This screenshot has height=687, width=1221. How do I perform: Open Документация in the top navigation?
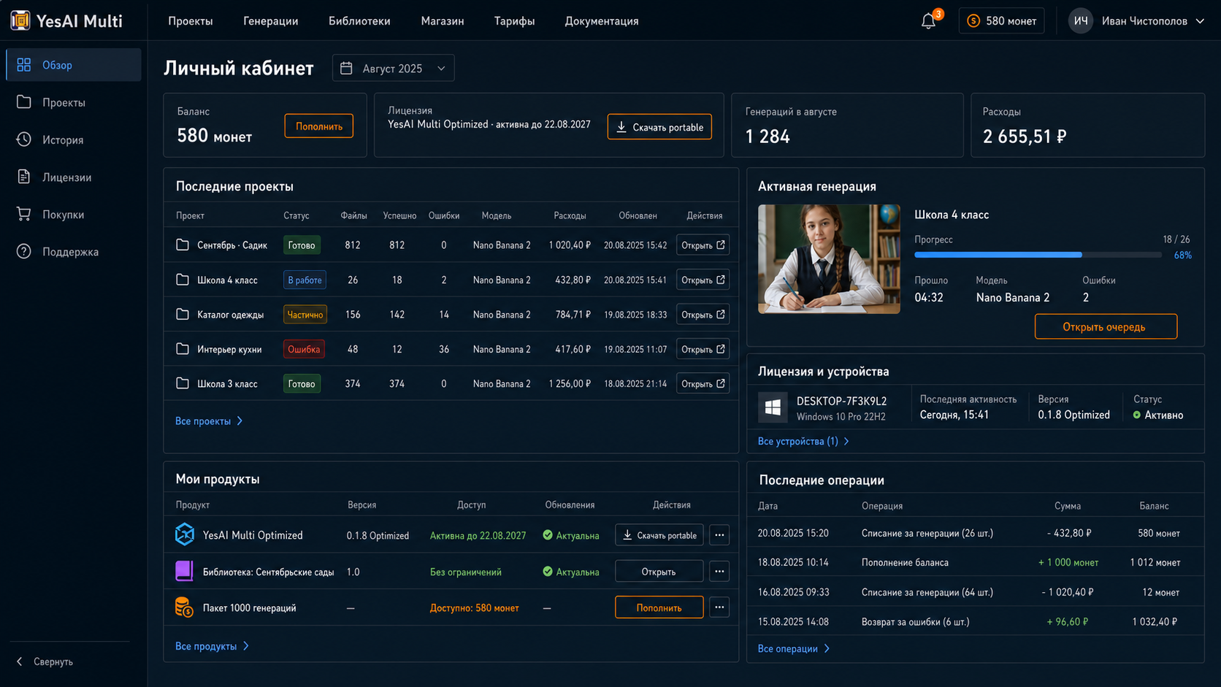[602, 21]
